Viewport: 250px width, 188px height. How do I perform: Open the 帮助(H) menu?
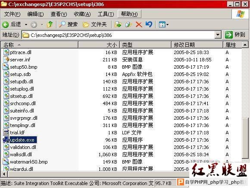[129, 14]
